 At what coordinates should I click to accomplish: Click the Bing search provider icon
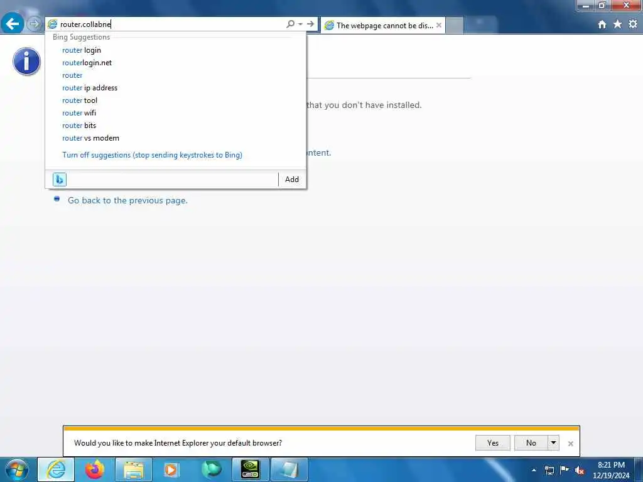[x=60, y=179]
